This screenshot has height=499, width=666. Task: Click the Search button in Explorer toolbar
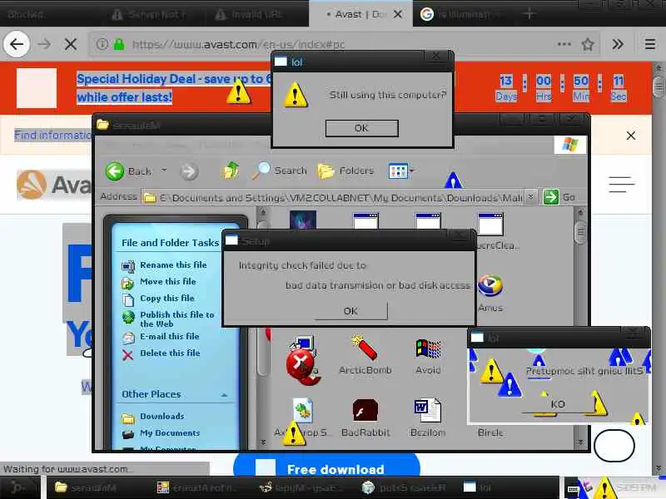coord(280,170)
